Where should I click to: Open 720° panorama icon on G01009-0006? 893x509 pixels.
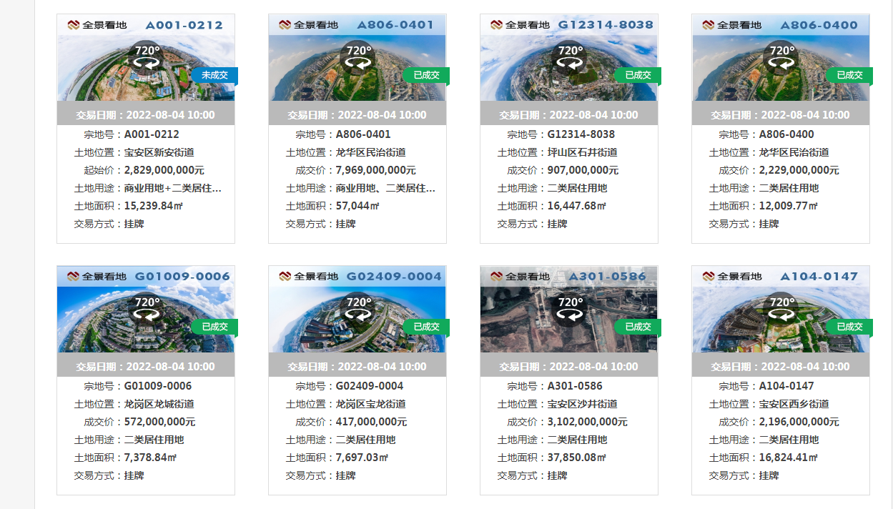tap(147, 309)
